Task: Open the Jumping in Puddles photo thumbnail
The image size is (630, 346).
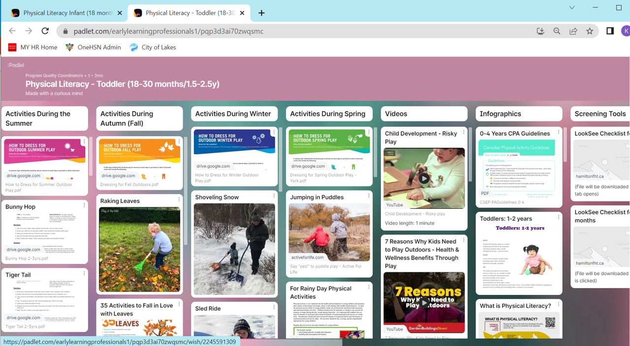Action: click(x=329, y=232)
